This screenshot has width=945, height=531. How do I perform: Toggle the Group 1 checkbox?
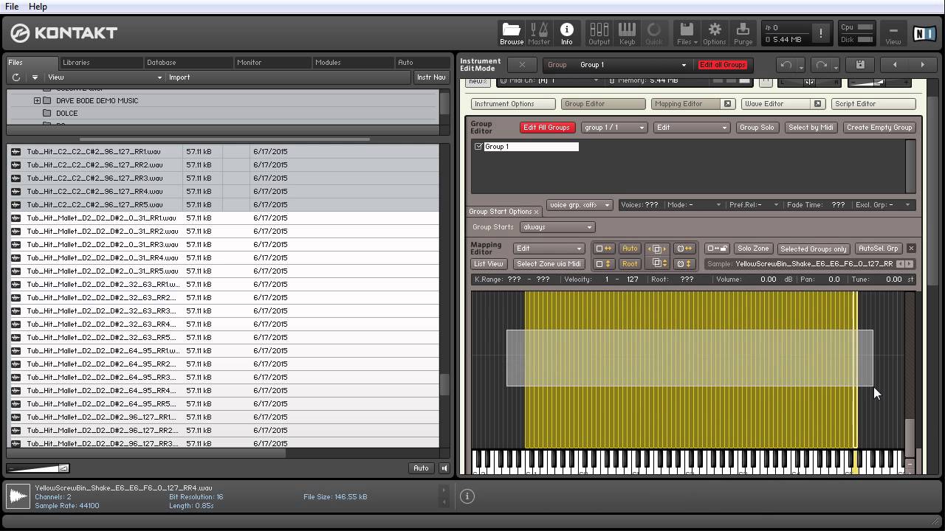478,147
